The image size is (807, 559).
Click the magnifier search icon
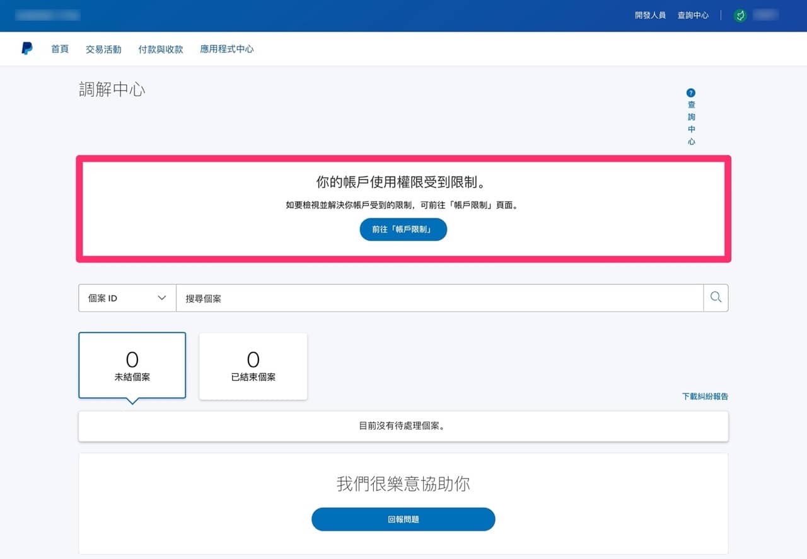click(716, 298)
